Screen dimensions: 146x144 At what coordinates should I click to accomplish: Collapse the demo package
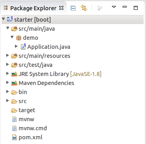[x=12, y=37]
